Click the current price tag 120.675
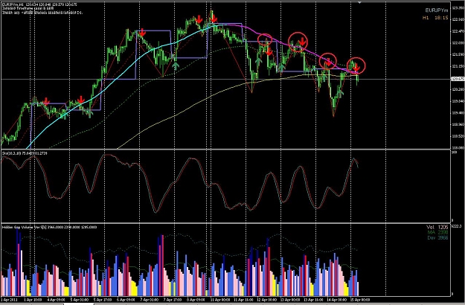 point(458,79)
